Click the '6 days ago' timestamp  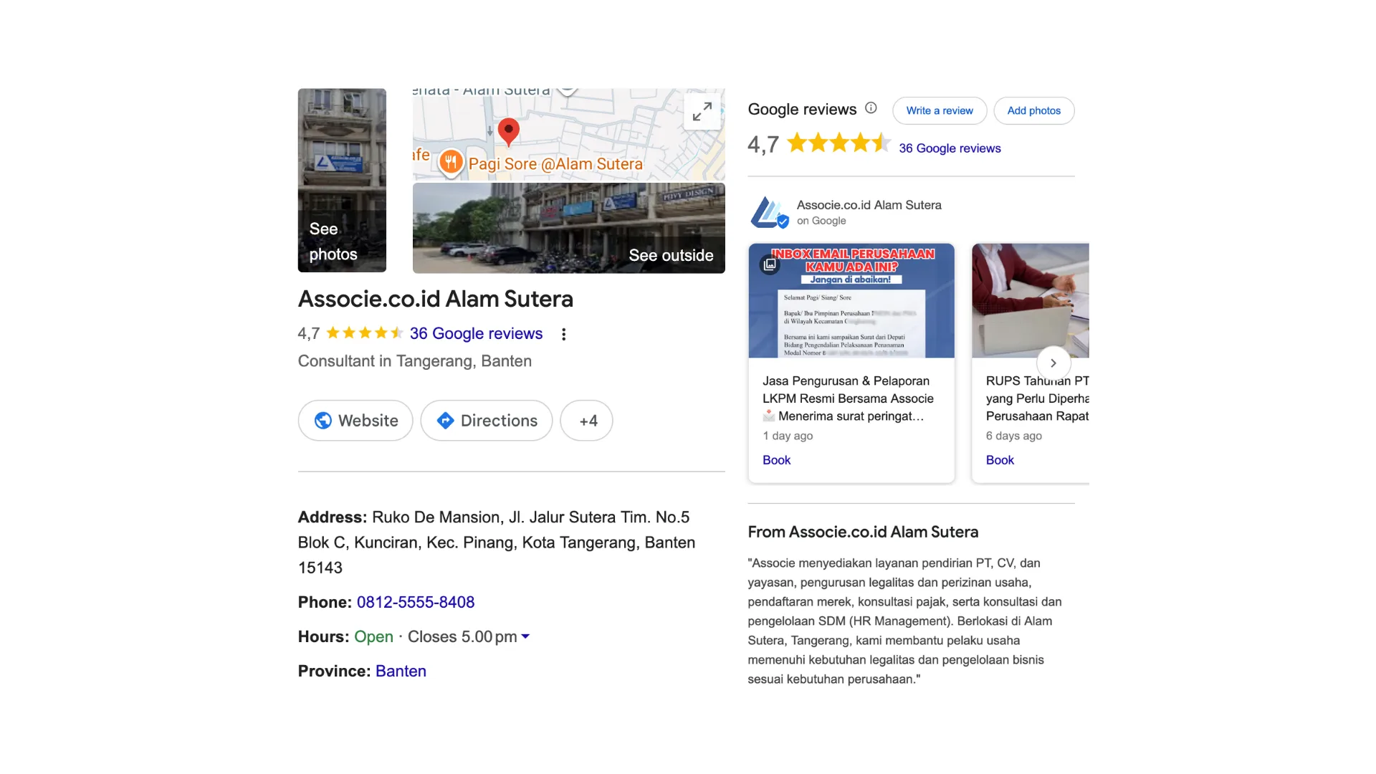(1013, 436)
